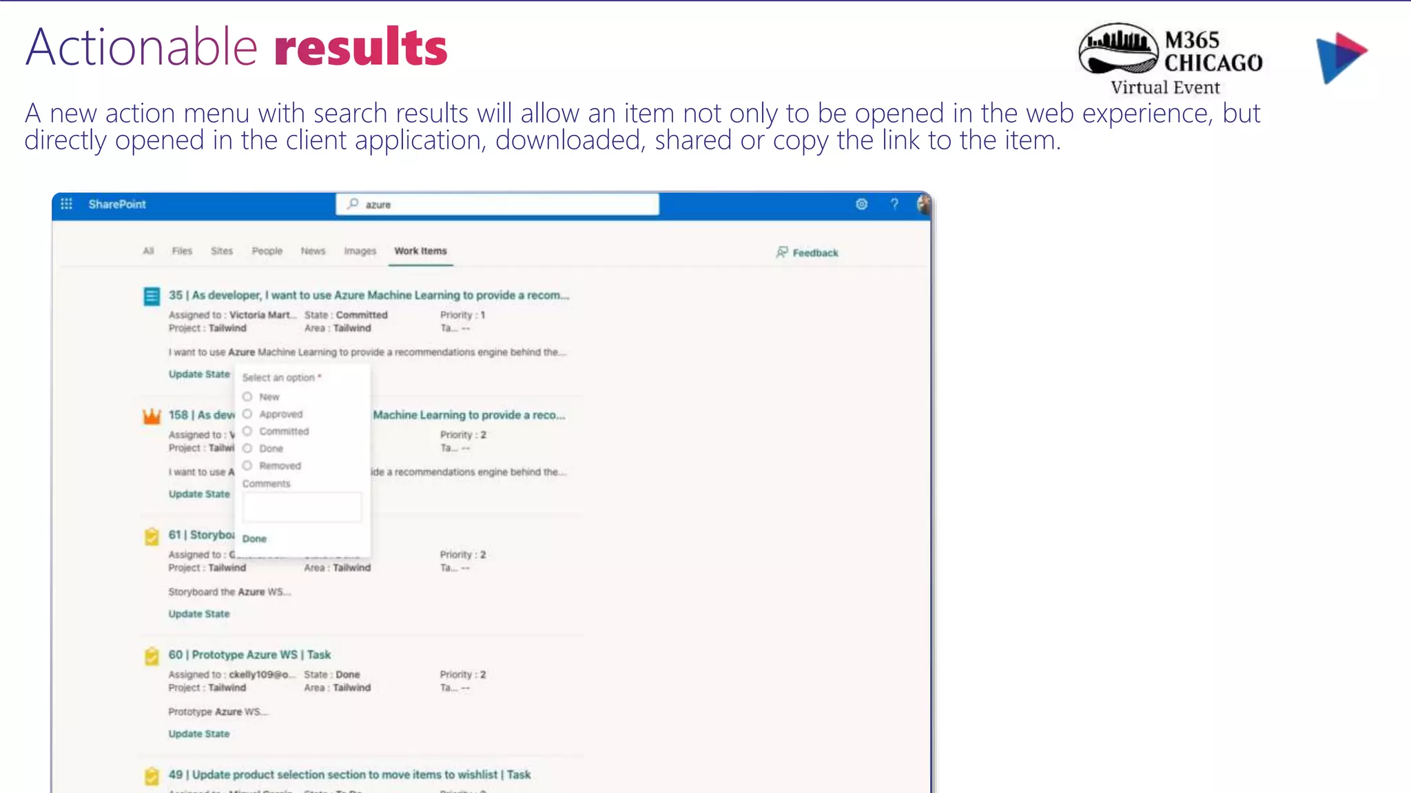The height and width of the screenshot is (793, 1411).
Task: Click Priority : 1 for item 35
Action: [x=463, y=315]
